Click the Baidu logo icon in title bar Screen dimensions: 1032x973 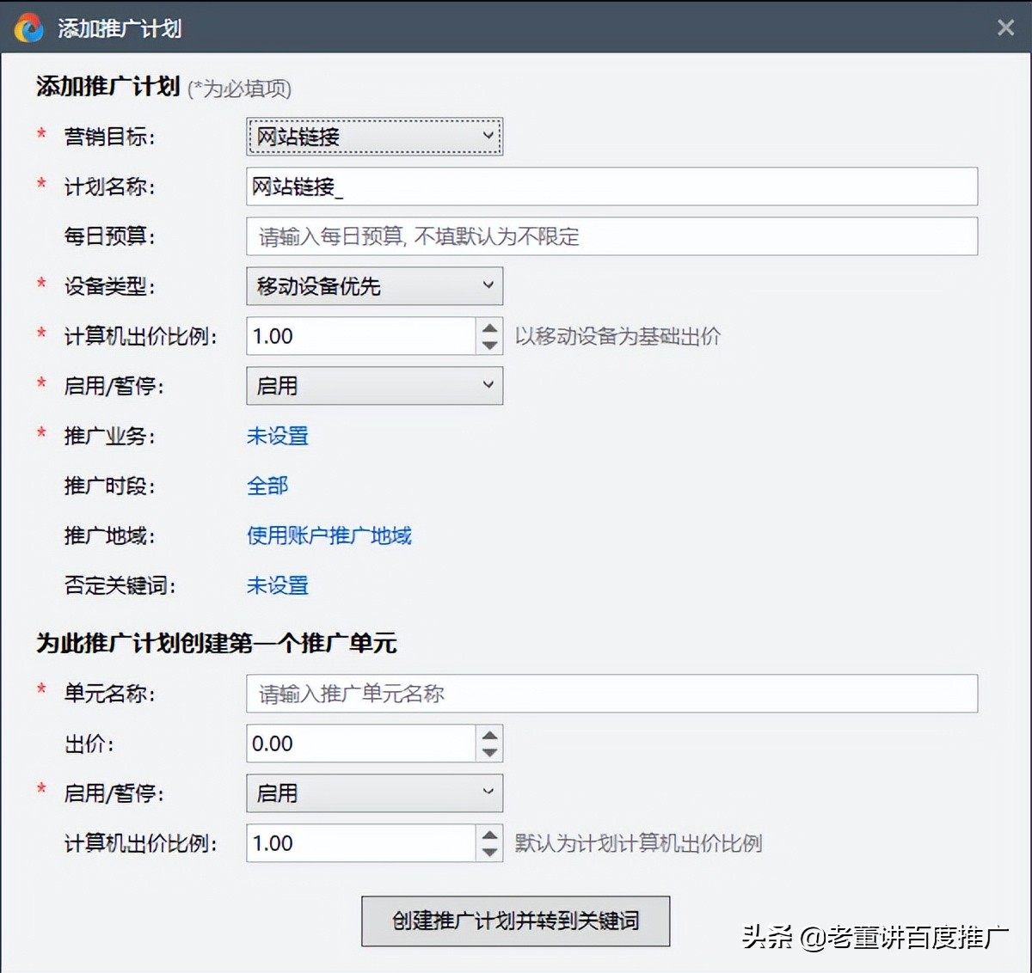coord(29,27)
